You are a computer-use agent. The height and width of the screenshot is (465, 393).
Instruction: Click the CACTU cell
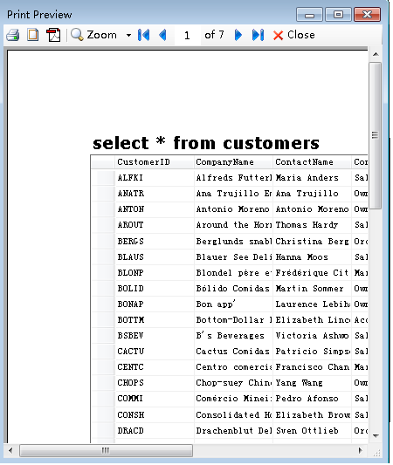tap(155, 352)
